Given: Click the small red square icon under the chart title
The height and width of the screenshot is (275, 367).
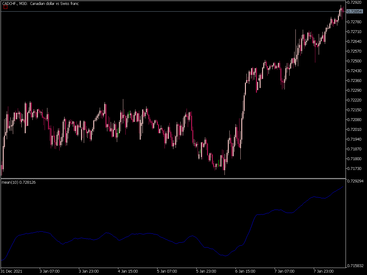Looking at the screenshot, I should (6, 7).
